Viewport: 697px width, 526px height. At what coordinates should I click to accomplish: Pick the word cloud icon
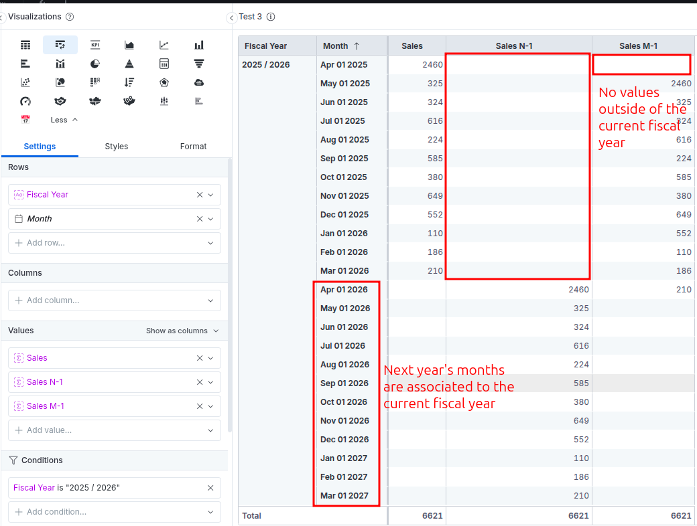coord(198,82)
